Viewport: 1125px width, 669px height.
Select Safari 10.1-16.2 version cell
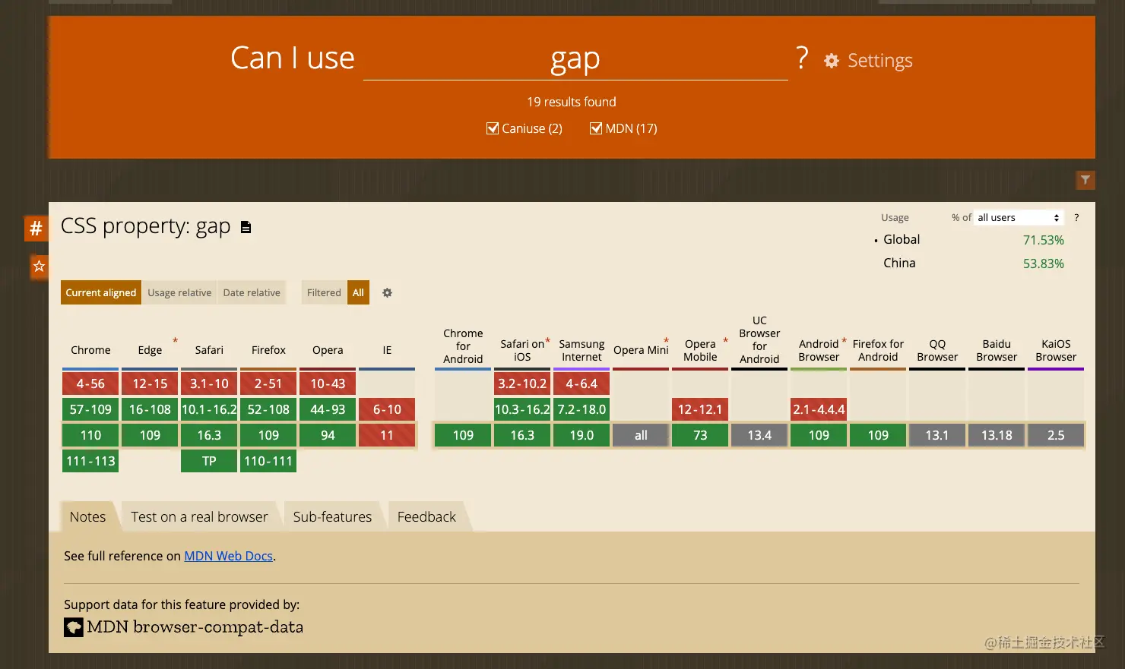[209, 409]
